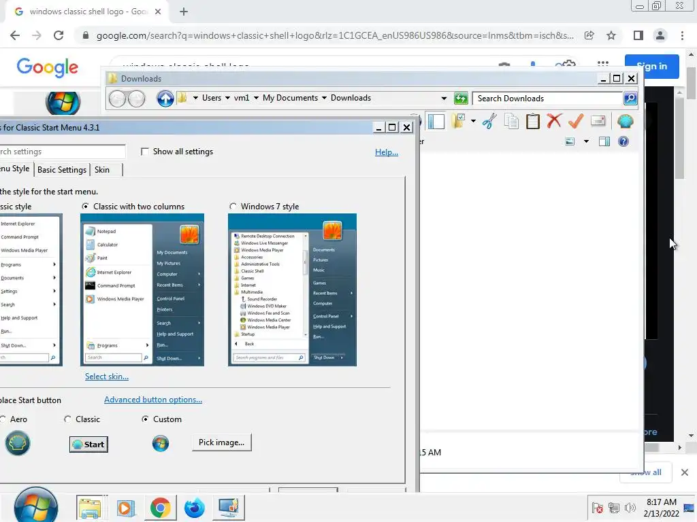This screenshot has width=697, height=522.
Task: Select the Windows 7 style radio
Action: click(x=233, y=207)
